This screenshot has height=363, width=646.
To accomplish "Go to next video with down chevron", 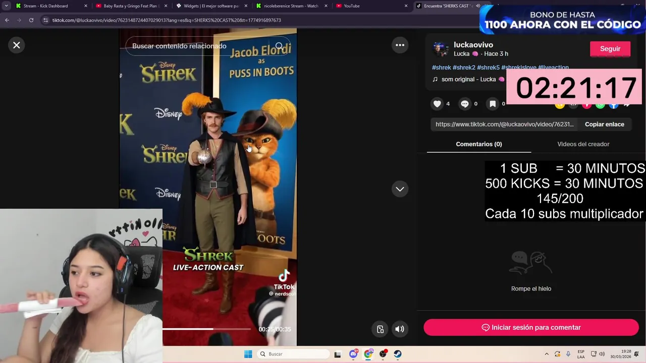I will click(400, 189).
